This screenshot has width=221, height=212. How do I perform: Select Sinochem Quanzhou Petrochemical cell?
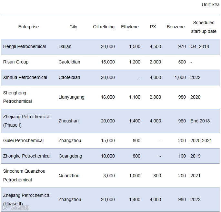24,176
